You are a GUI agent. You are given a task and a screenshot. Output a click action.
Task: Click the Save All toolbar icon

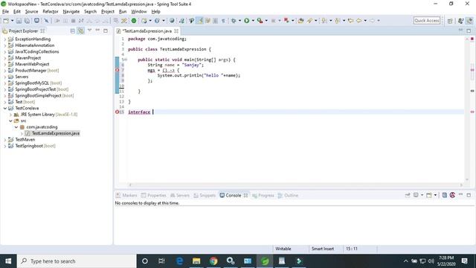coord(27,21)
